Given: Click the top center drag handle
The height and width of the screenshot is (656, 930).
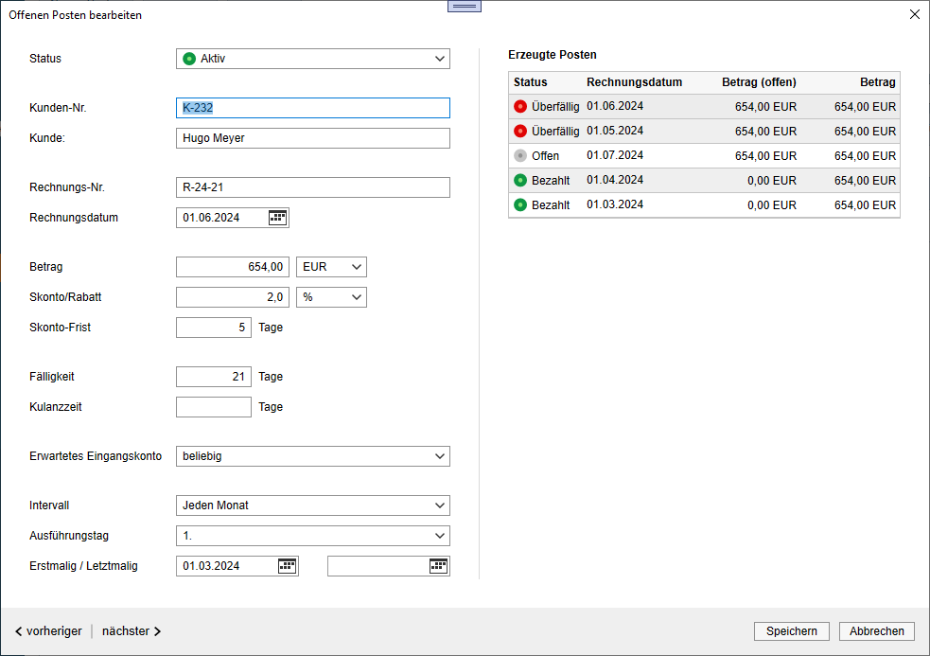Looking at the screenshot, I should (464, 6).
